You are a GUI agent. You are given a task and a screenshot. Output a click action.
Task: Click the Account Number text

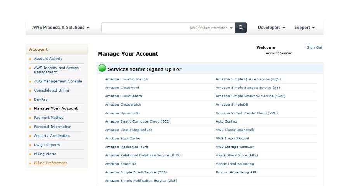point(279,53)
